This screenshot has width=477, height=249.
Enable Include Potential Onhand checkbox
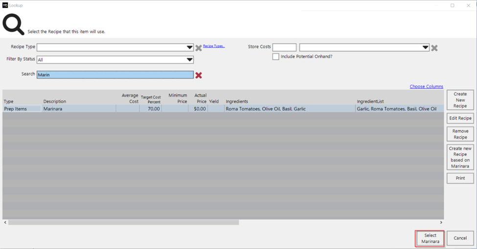275,57
